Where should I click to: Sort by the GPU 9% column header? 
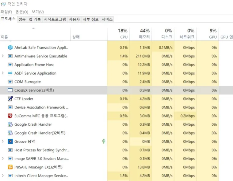click(x=208, y=34)
